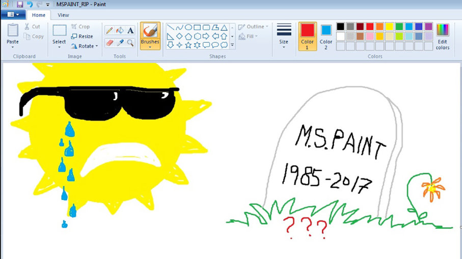462x259 pixels.
Task: Open the Brushes dropdown
Action: (150, 47)
